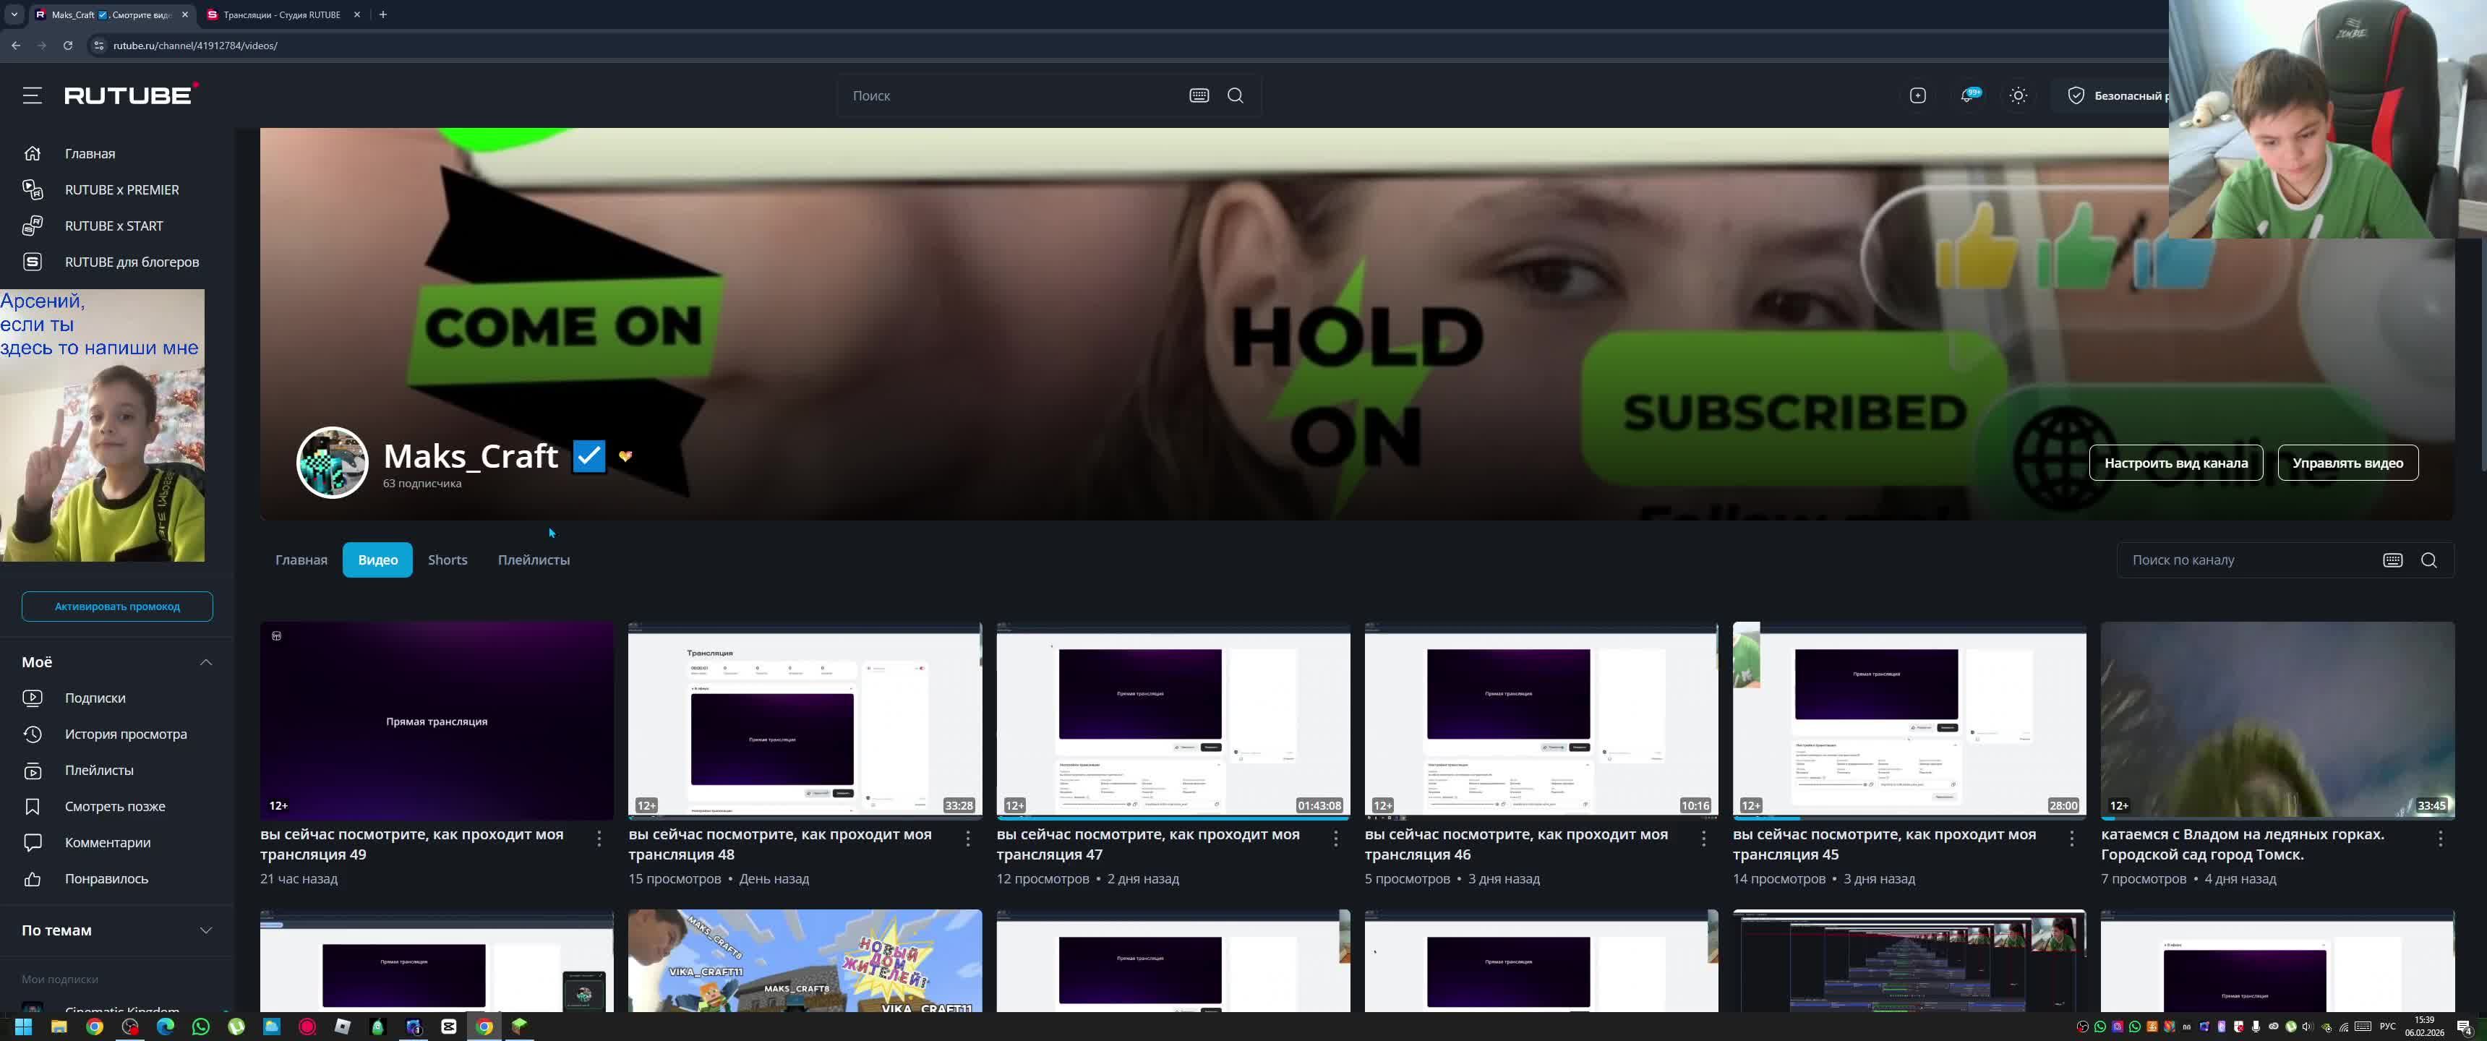Image resolution: width=2487 pixels, height=1041 pixels.
Task: Switch to the Shorts tab
Action: [447, 560]
